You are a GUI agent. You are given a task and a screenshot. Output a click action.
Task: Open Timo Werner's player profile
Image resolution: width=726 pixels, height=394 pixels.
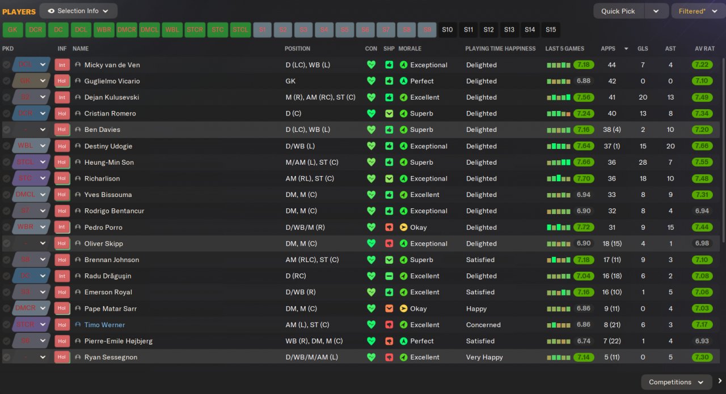tap(104, 325)
